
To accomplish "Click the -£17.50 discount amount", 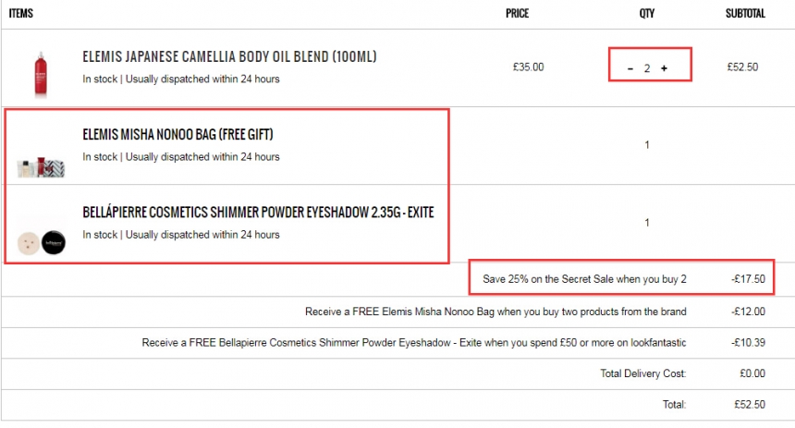I will click(749, 279).
